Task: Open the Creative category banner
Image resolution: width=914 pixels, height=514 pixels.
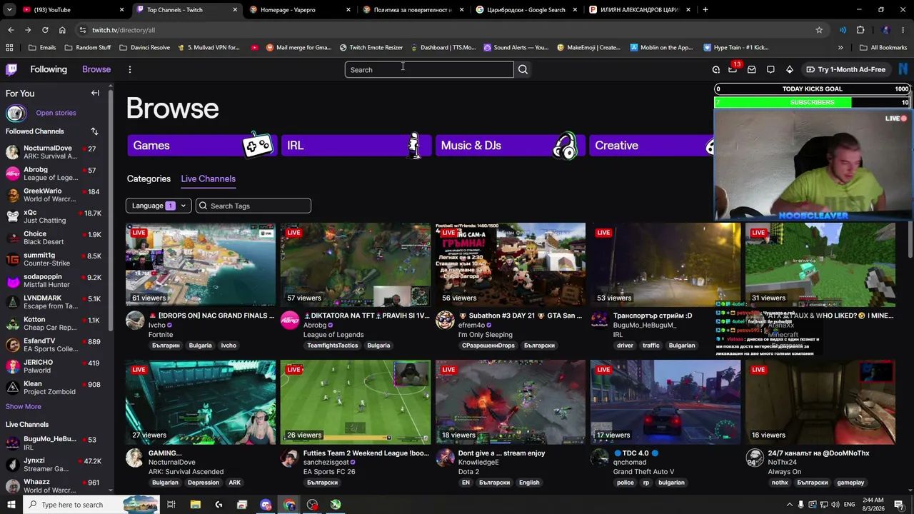Action: [651, 145]
